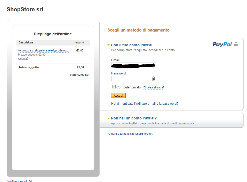
Task: Open 'Hai dimenticato l'indirizzo email o la password?' link
Action: pos(145,104)
